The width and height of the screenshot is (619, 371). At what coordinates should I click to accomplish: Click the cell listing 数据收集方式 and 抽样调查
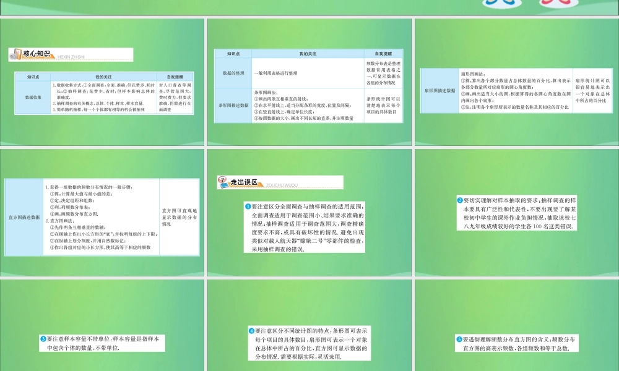tap(103, 97)
